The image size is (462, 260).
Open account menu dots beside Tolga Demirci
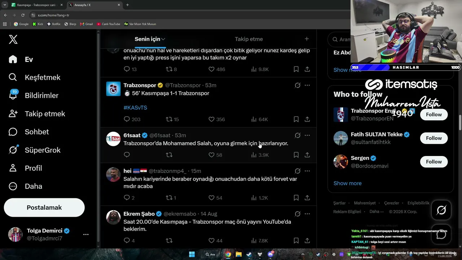tap(86, 234)
